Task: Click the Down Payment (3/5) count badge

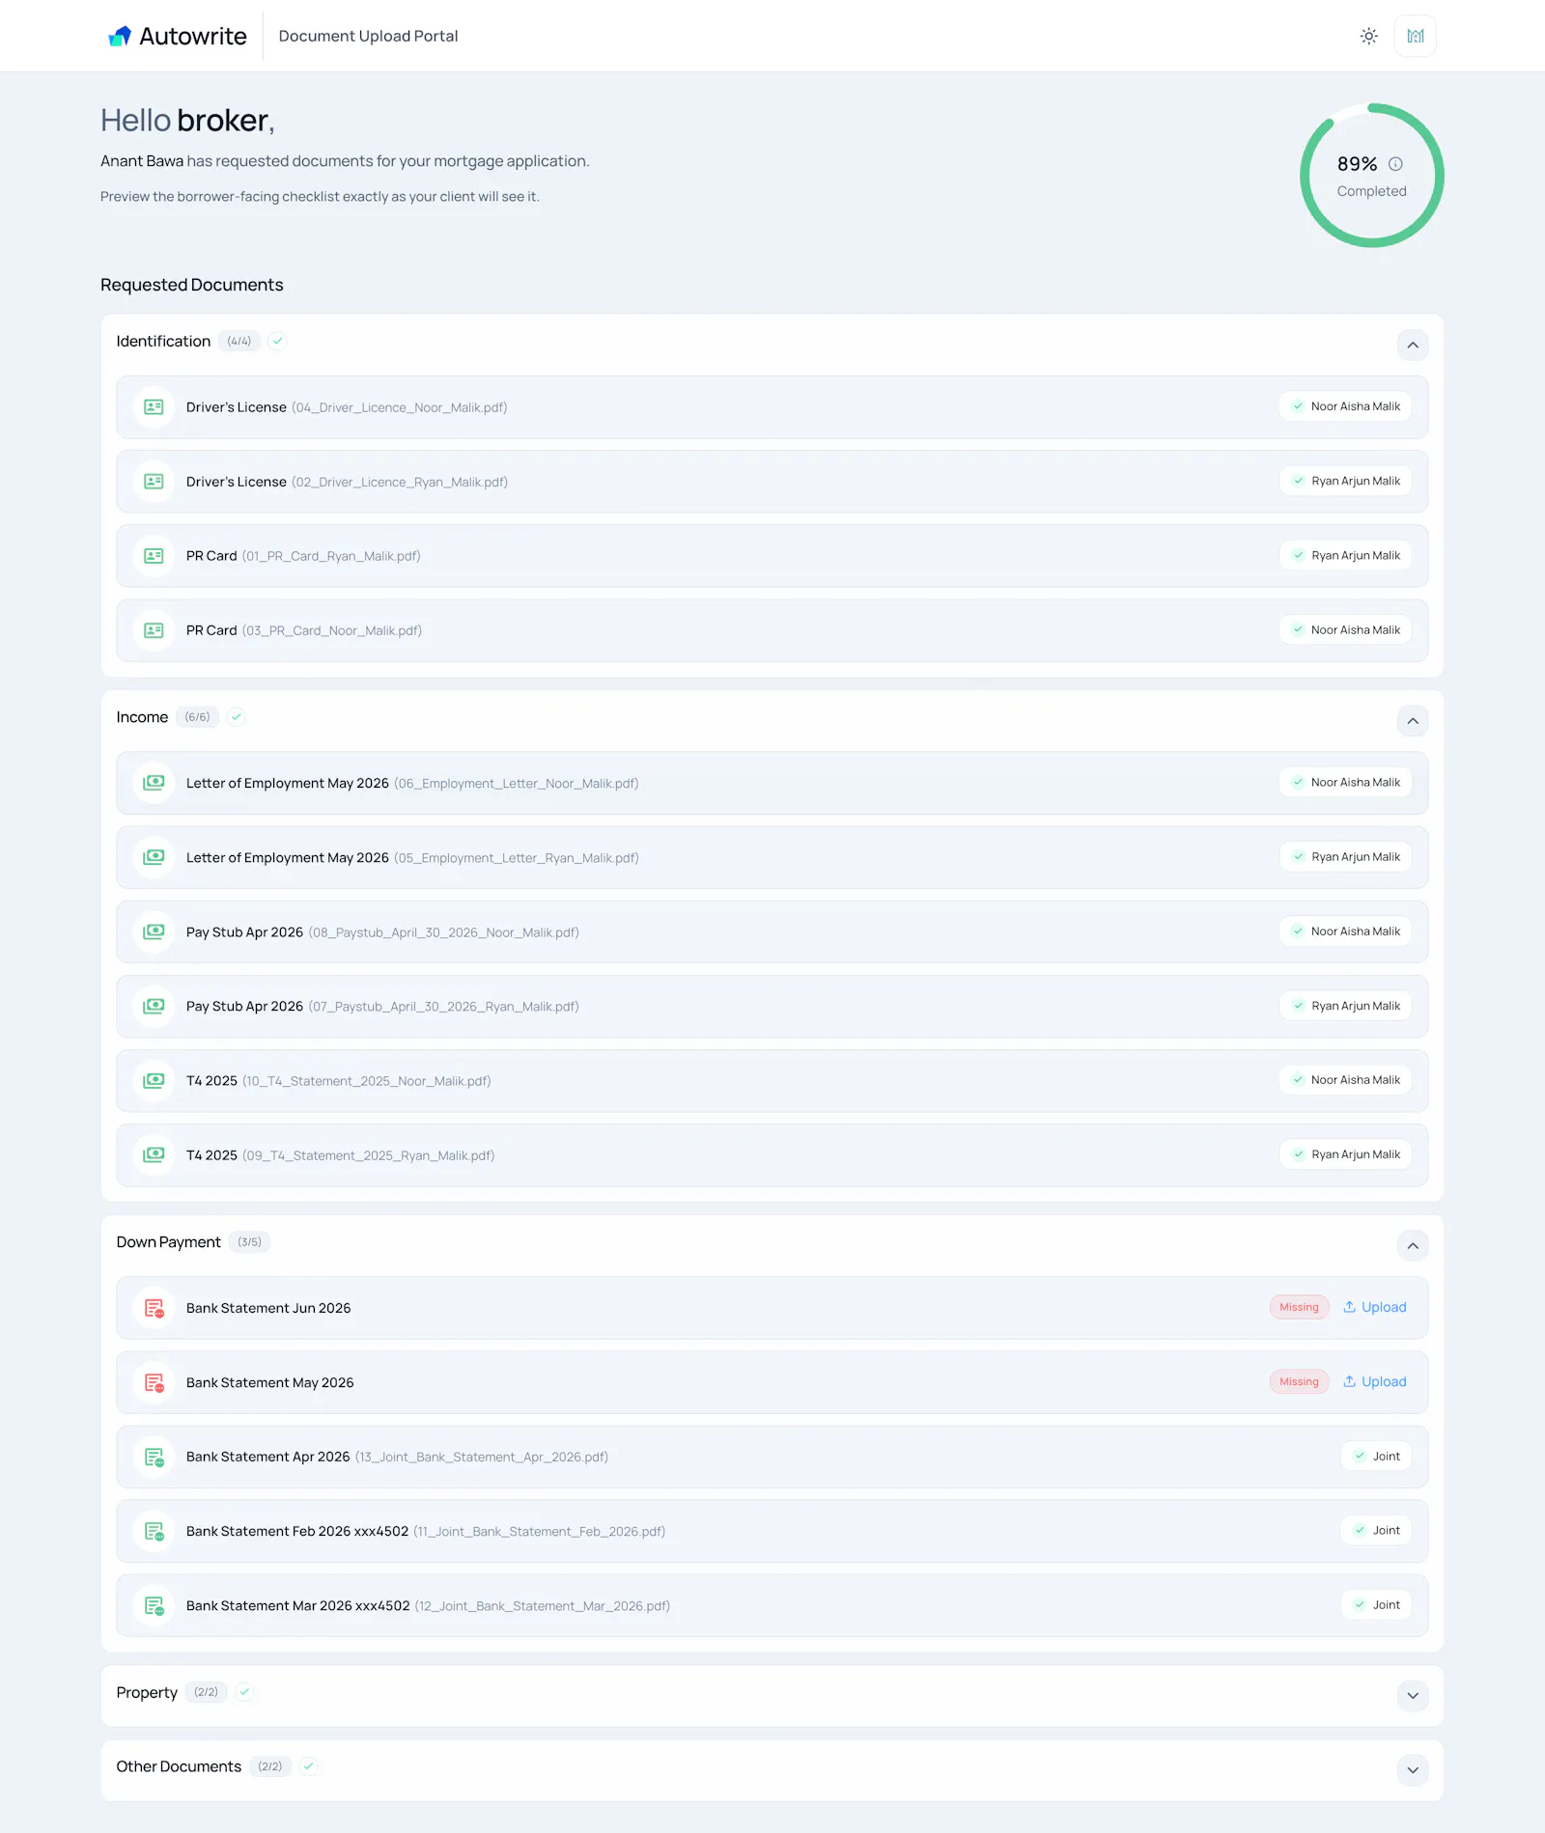Action: 249,1242
